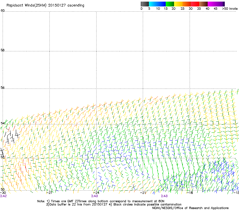Image resolution: width=239 pixels, height=210 pixels.
Task: Click the '10' legend scale label
Action: click(x=158, y=9)
